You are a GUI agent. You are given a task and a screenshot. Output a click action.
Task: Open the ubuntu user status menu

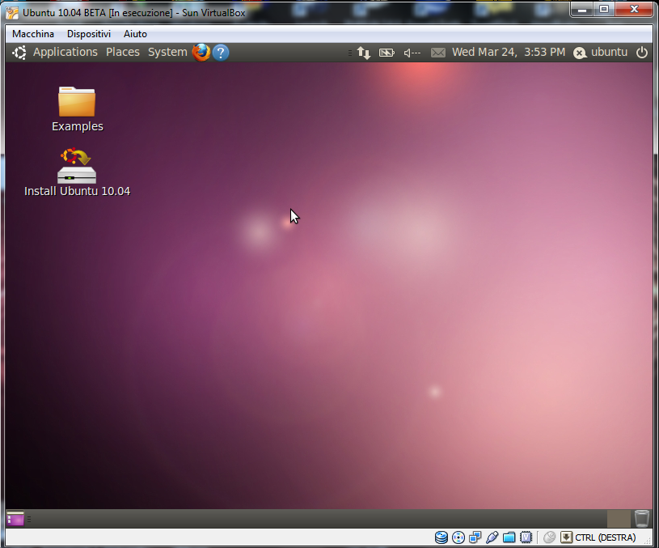[601, 52]
